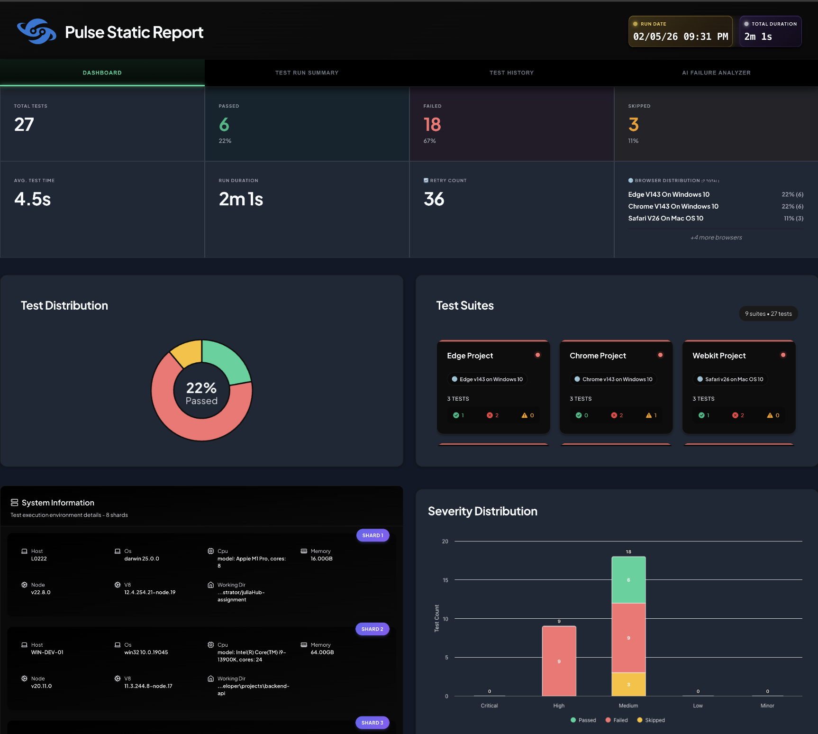
Task: Click the failed X icon in Webkit Project
Action: [x=735, y=415]
